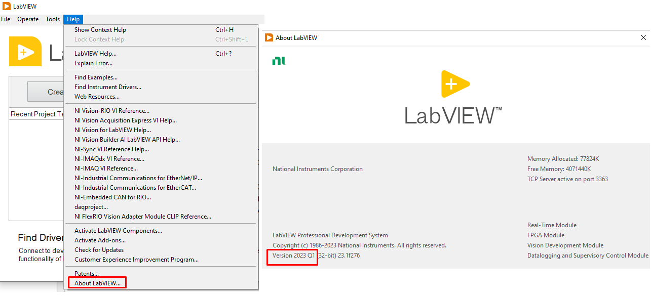Click Web Resources... in Help menu

pyautogui.click(x=97, y=97)
